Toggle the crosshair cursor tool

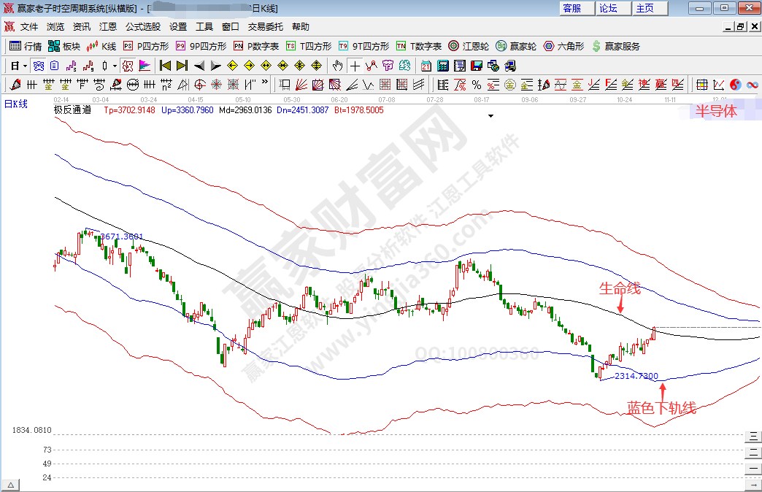[355, 65]
